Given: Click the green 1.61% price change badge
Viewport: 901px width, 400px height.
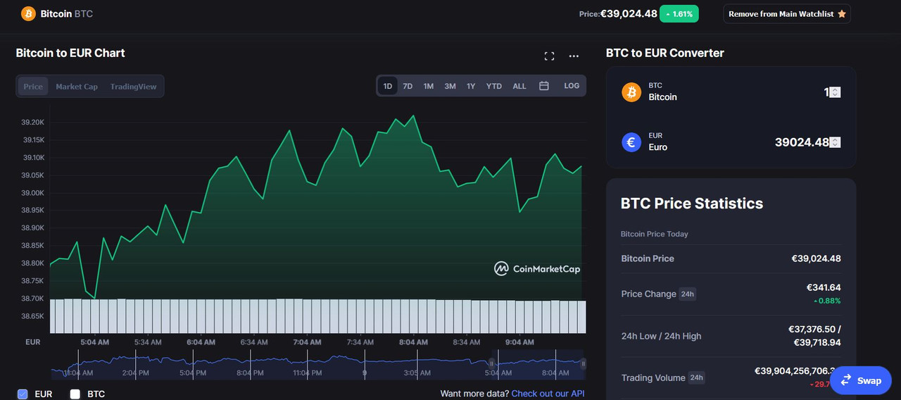Looking at the screenshot, I should [x=679, y=13].
